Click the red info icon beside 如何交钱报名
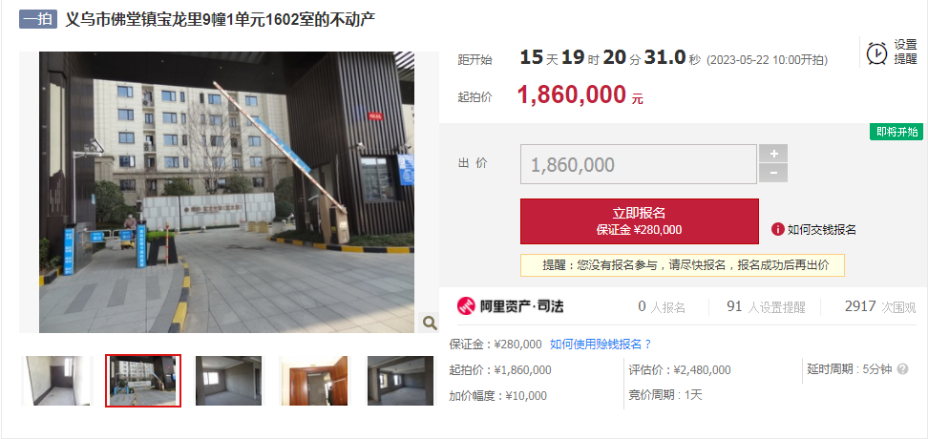Viewport: 928px width, 439px height. (778, 230)
